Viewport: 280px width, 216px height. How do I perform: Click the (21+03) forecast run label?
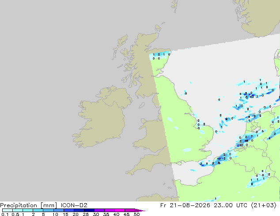[264, 205]
